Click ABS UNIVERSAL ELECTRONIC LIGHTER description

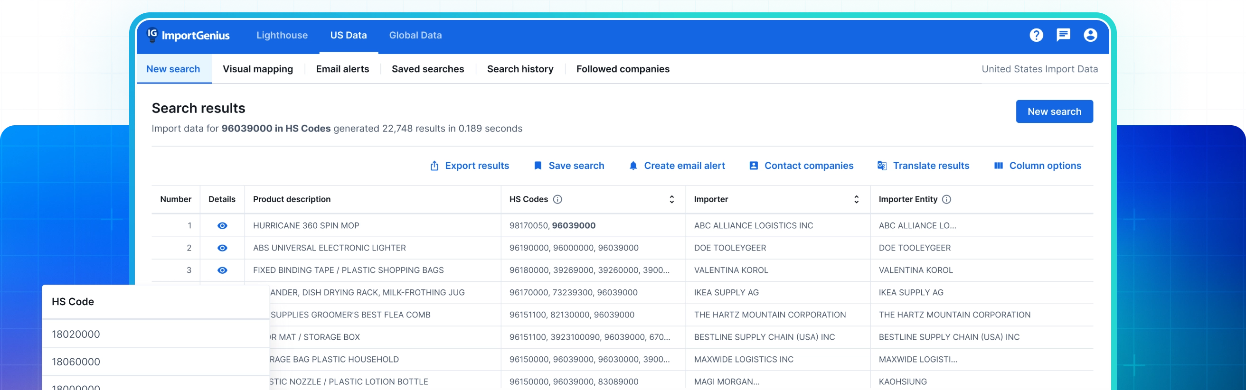point(329,248)
